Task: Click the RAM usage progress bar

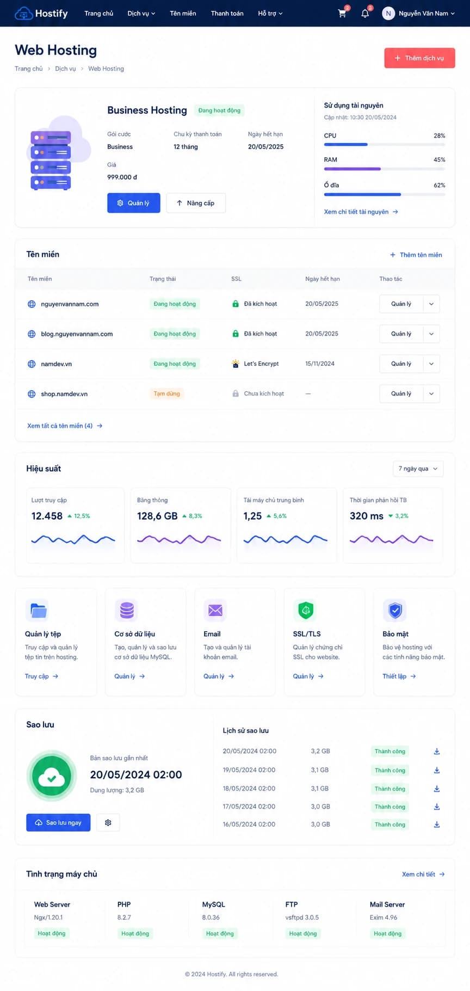Action: (385, 169)
